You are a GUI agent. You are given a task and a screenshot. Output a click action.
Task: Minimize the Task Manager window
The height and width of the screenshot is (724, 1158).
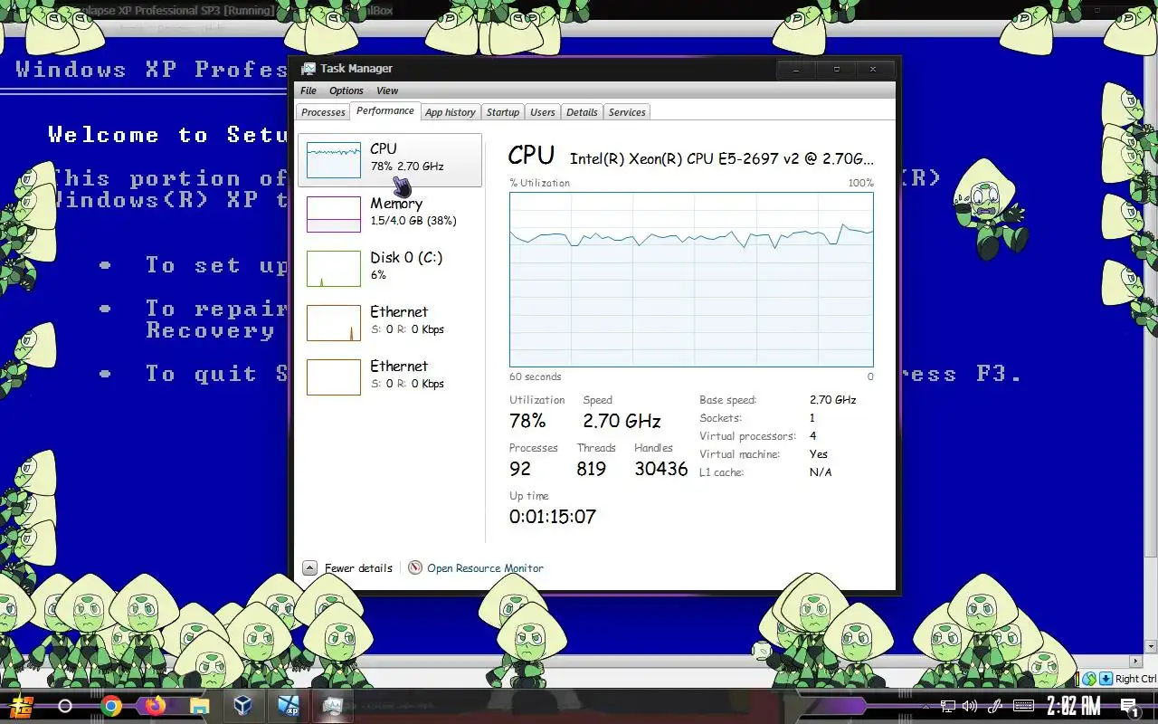(796, 69)
